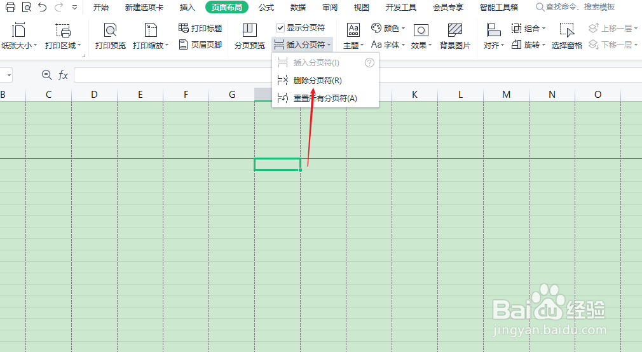Screen dimensions: 642x352
Task: Click the search commands box 查找命令
Action: (576, 7)
